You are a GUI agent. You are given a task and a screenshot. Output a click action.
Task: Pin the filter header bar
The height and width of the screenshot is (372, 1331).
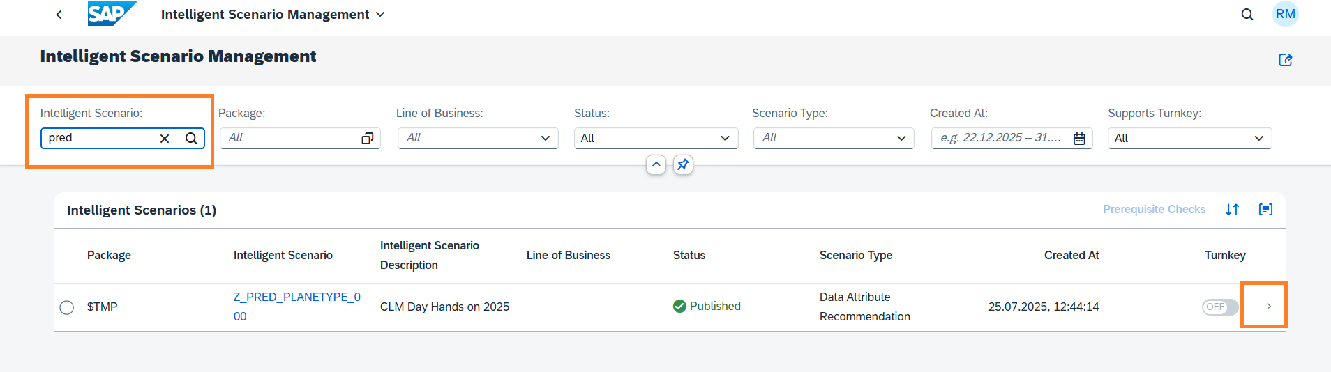(683, 165)
